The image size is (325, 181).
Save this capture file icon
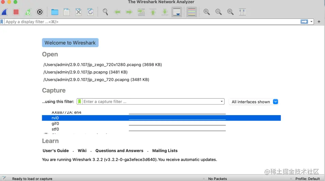[x=66, y=12]
